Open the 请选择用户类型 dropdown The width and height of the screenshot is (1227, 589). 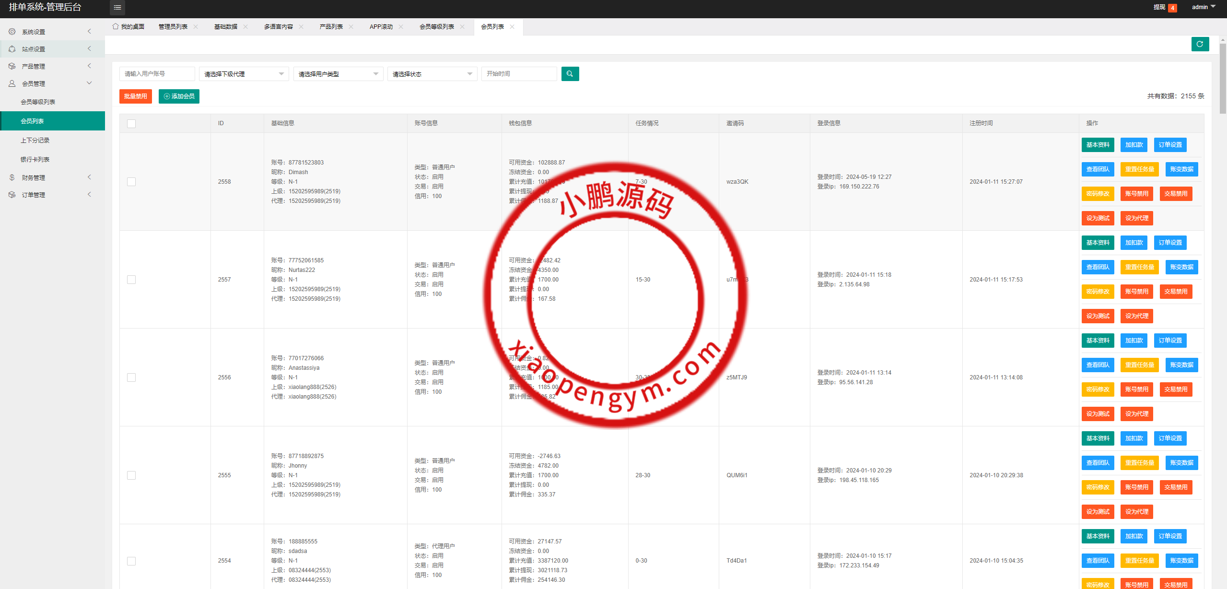pos(338,74)
